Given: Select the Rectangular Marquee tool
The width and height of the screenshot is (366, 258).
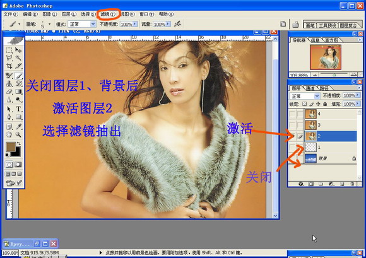Looking at the screenshot, I should [9, 50].
